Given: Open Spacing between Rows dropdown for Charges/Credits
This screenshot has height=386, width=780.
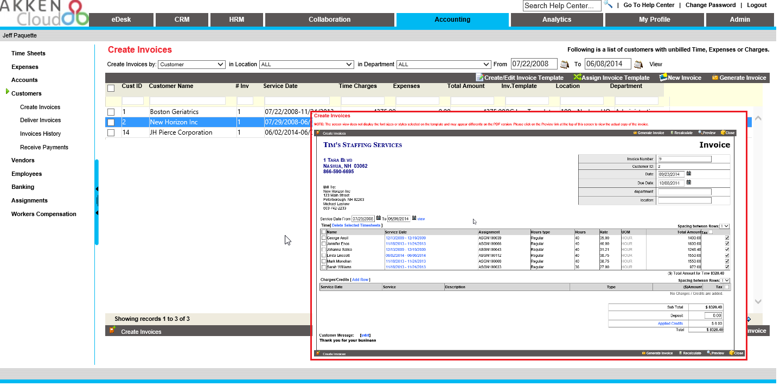Looking at the screenshot, I should pos(726,280).
